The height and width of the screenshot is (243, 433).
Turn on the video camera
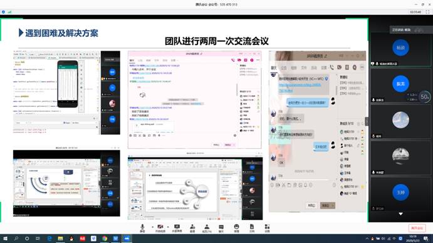pyautogui.click(x=160, y=228)
